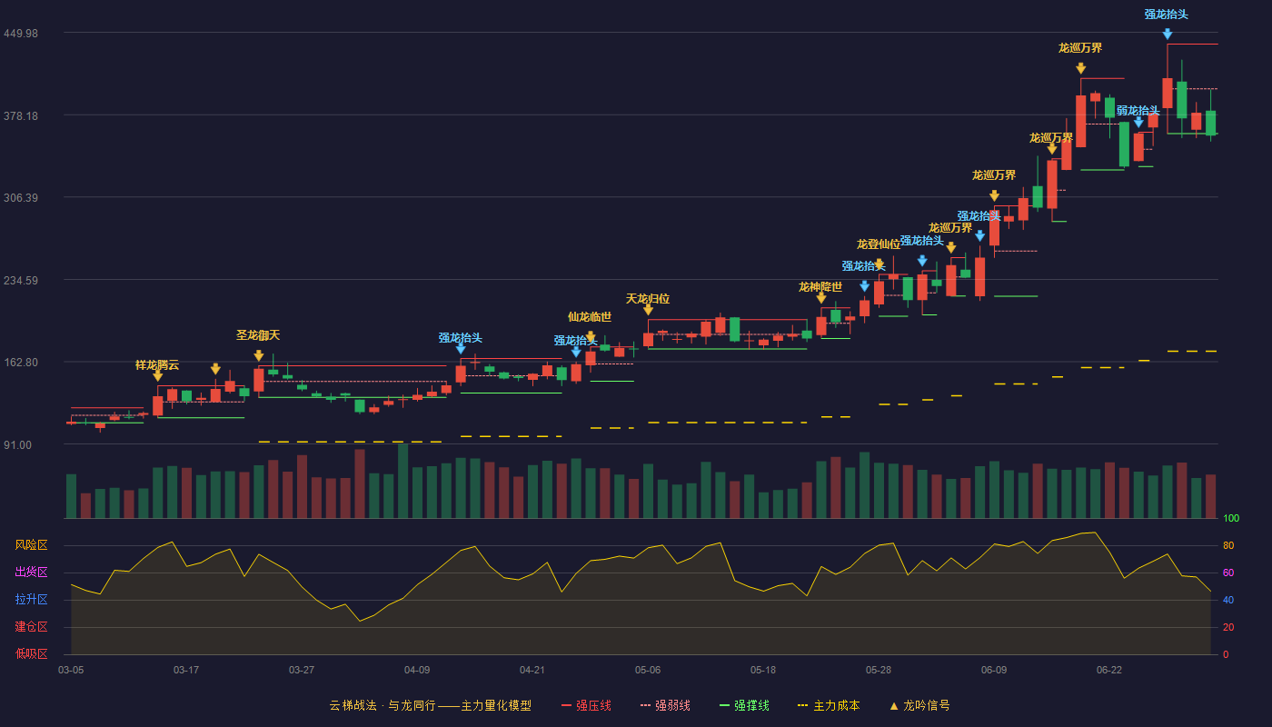This screenshot has width=1272, height=727.
Task: Click the 306.39 price axis label
Action: tap(21, 198)
